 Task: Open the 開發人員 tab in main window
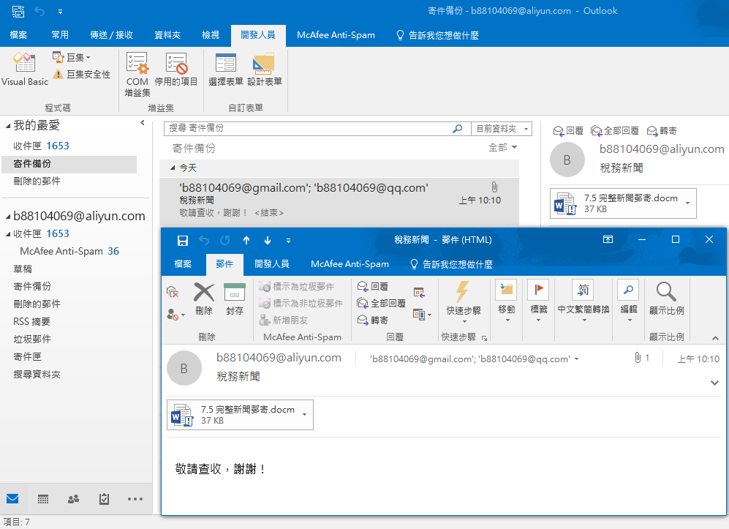258,35
